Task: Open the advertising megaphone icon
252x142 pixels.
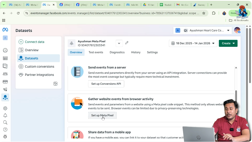Action: [5, 90]
